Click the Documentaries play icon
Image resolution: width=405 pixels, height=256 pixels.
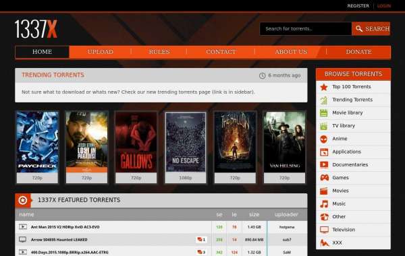[x=324, y=165]
